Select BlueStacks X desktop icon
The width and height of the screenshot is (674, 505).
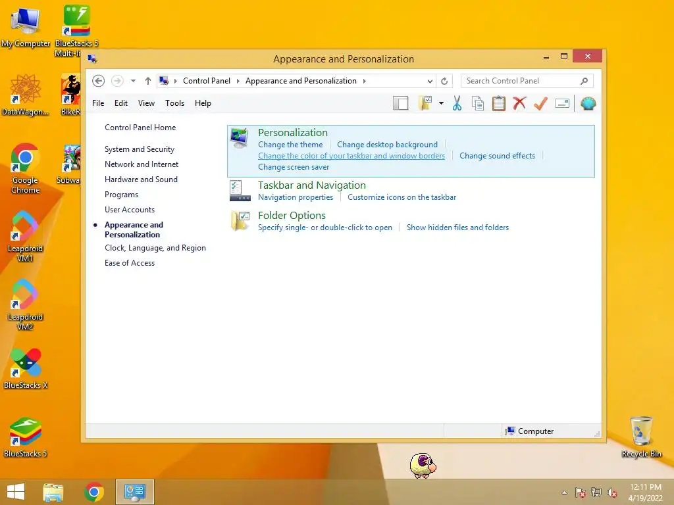(26, 368)
